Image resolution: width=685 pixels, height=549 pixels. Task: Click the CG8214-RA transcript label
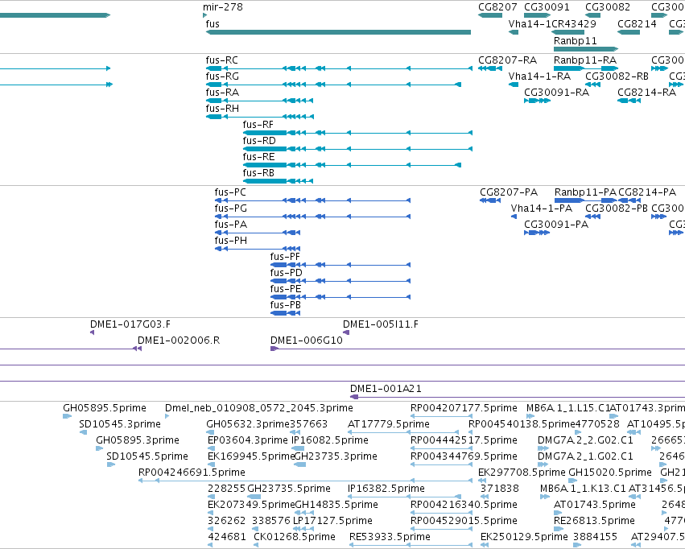click(647, 92)
